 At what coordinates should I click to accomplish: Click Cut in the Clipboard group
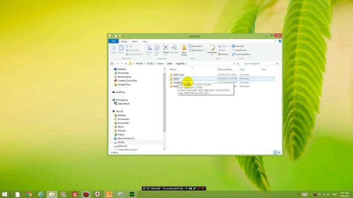(130, 46)
